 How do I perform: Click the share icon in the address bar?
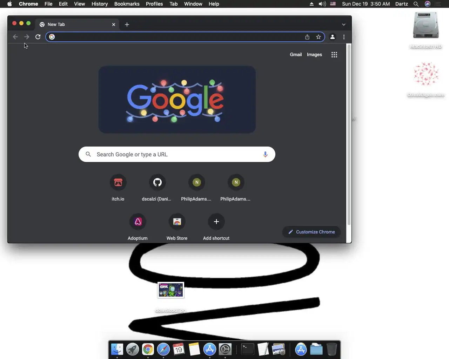[307, 37]
